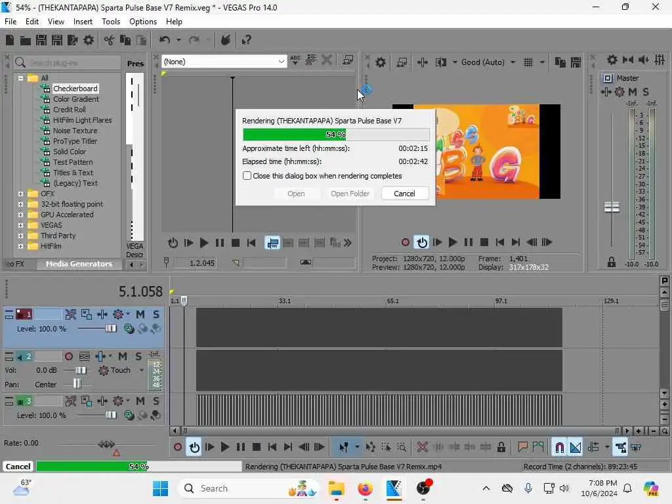The image size is (672, 504).
Task: Click the red Delete X icon in the edit toolbar
Action: (x=422, y=448)
